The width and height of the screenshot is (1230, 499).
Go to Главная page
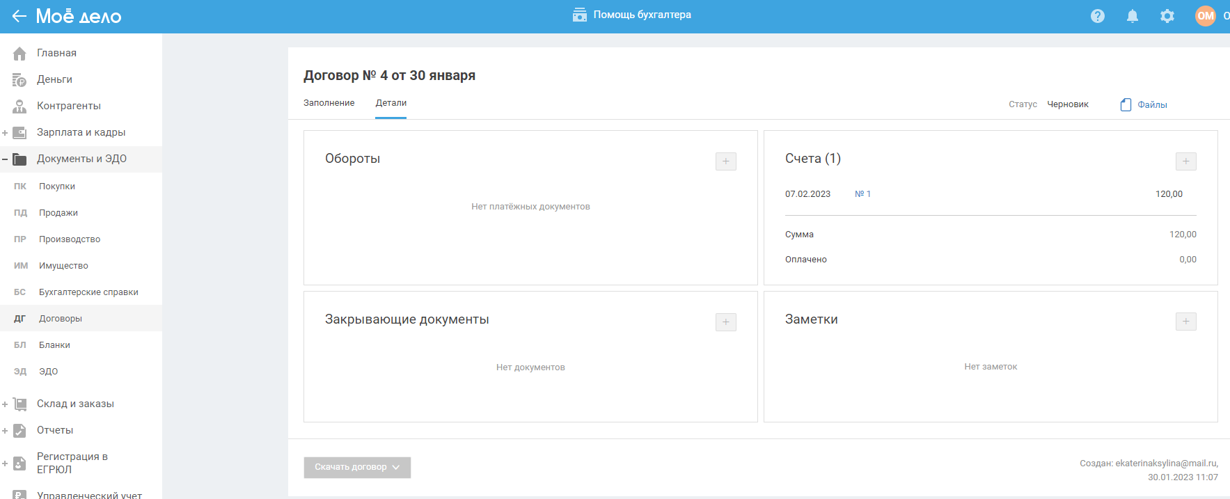56,53
